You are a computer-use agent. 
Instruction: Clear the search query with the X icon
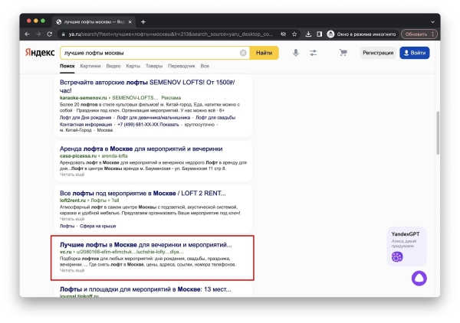[243, 53]
